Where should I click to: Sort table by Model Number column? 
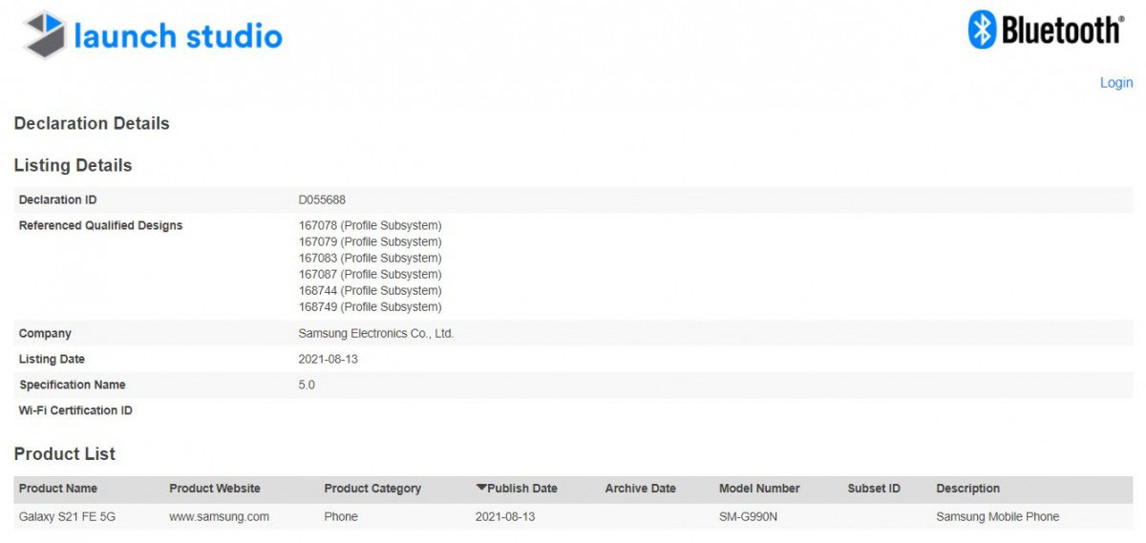(x=759, y=489)
